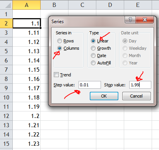This screenshot has width=159, height=150.
Task: Enable the Trend checkbox
Action: (56, 75)
